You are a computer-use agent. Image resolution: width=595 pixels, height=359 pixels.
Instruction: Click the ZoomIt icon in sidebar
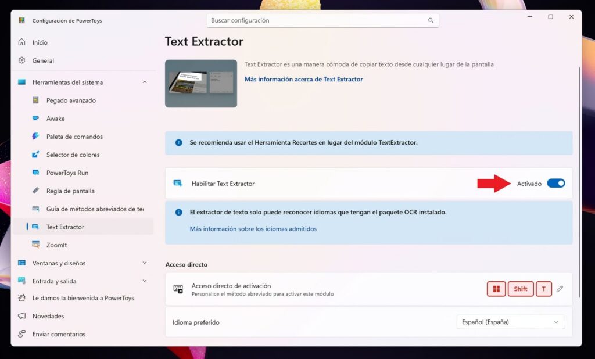[x=35, y=245]
